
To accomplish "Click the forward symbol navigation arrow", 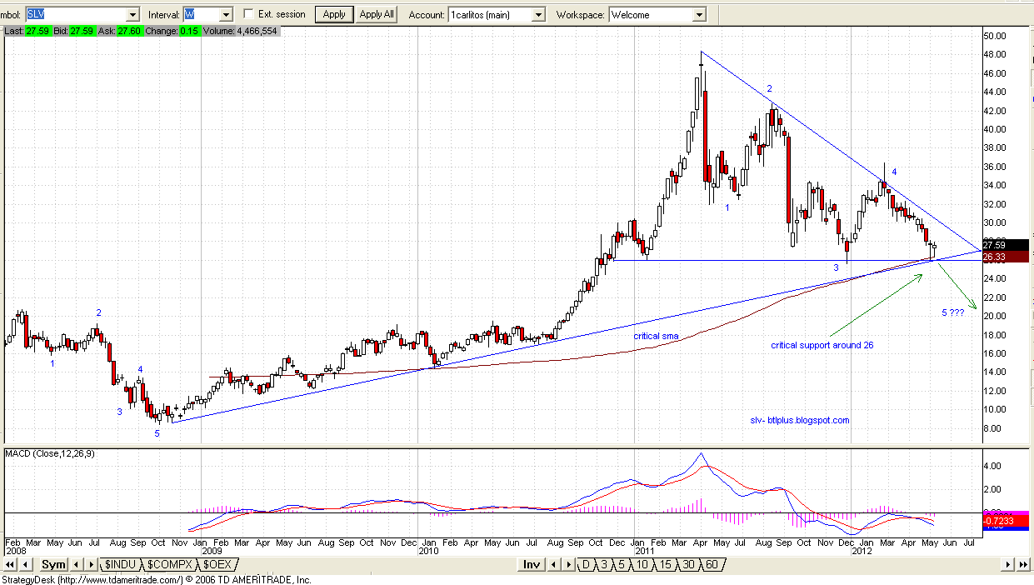I will click(x=92, y=564).
